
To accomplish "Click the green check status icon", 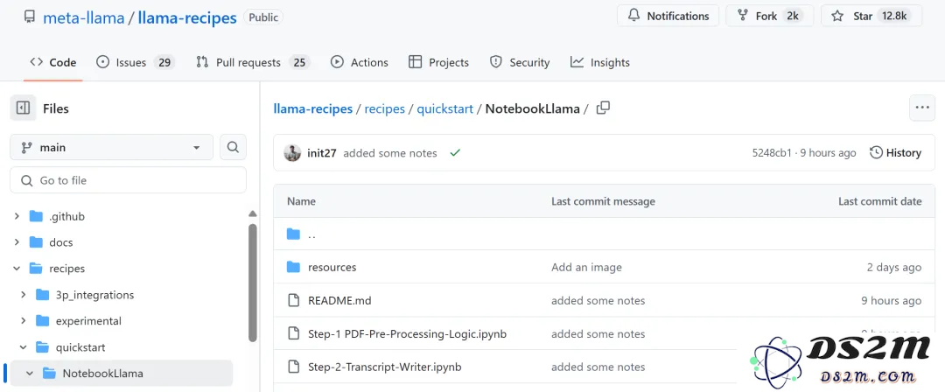I will click(455, 153).
